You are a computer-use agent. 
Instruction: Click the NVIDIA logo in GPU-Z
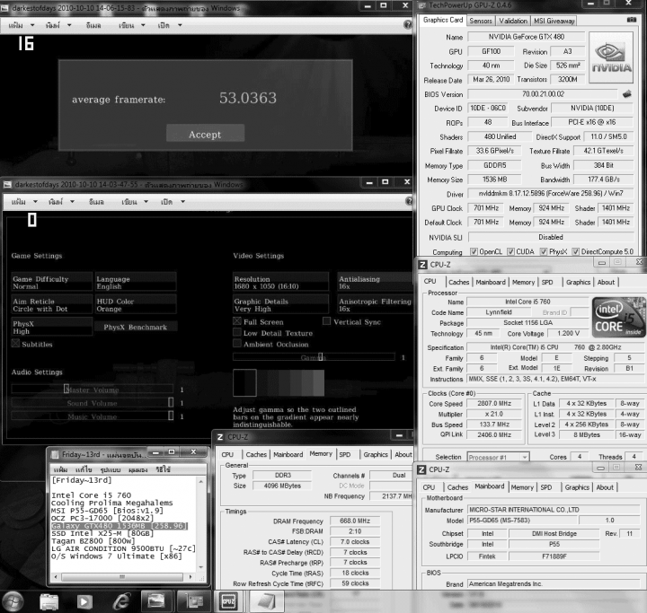pos(611,57)
